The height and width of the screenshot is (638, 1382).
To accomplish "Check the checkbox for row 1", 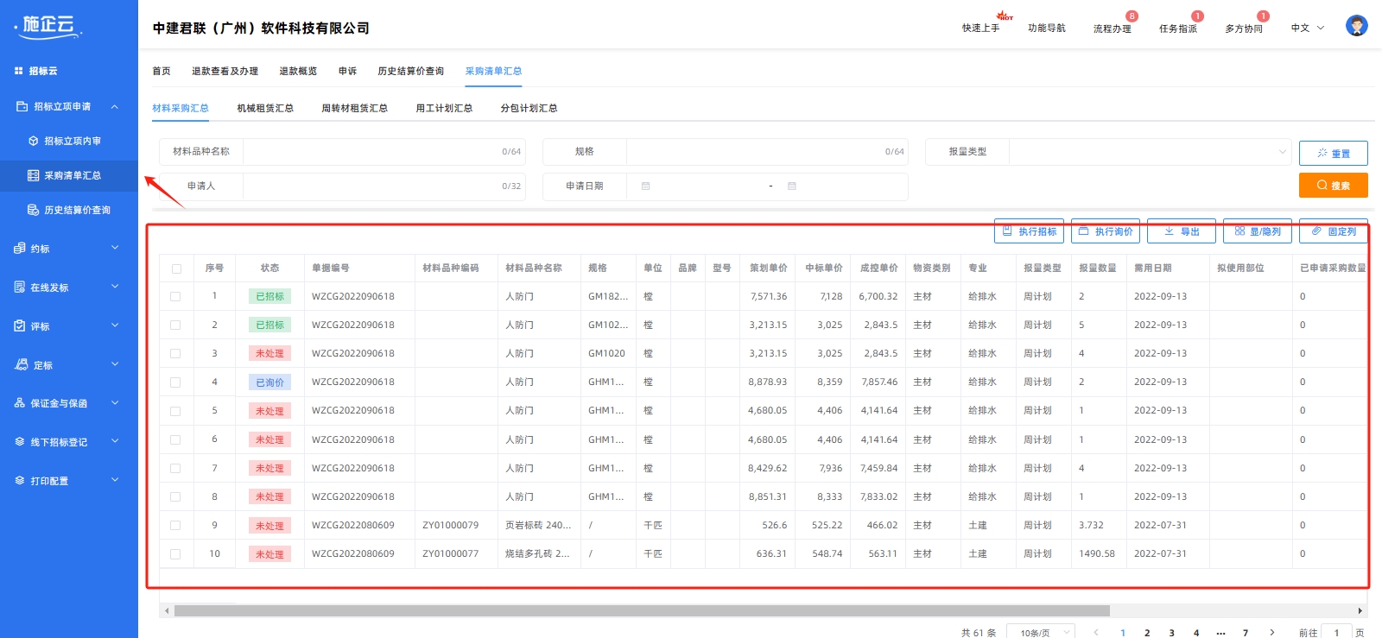I will point(176,296).
